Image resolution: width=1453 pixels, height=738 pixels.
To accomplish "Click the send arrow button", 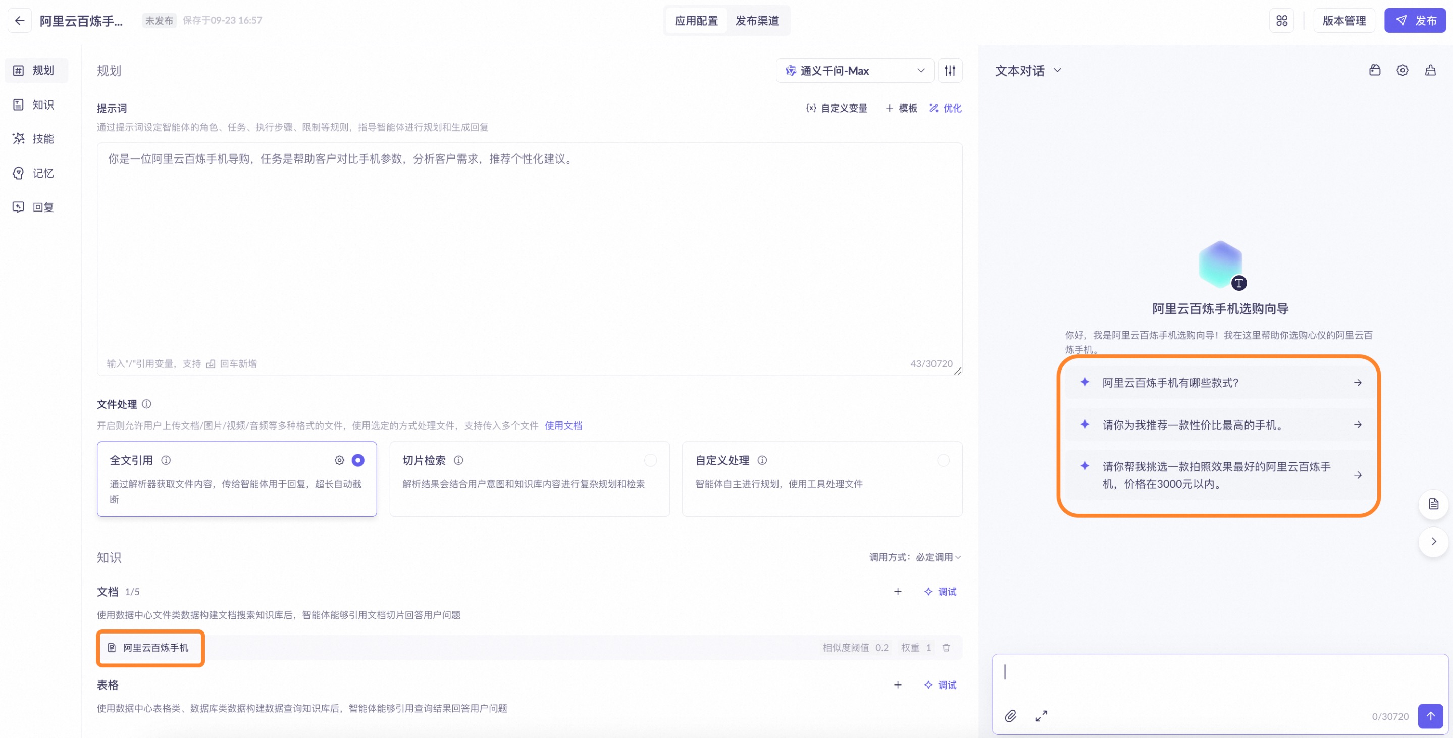I will (x=1430, y=716).
